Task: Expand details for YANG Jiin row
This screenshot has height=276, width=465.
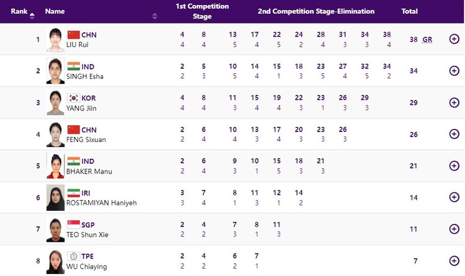Action: click(454, 102)
